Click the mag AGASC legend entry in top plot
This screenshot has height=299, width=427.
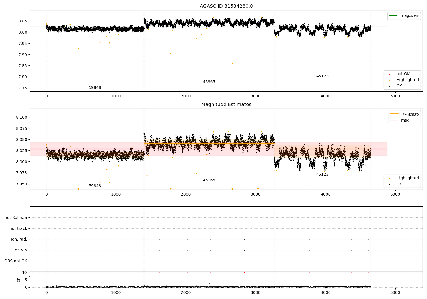404,16
